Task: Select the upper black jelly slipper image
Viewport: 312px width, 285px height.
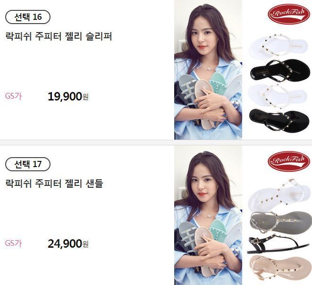Action: point(280,71)
